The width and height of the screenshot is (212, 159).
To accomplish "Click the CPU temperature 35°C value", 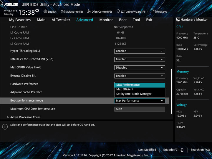I will click(x=196, y=38).
